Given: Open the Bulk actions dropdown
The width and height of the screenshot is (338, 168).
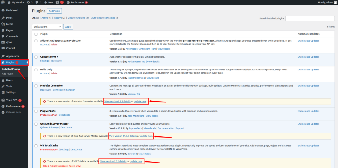Looking at the screenshot, I should [47, 27].
